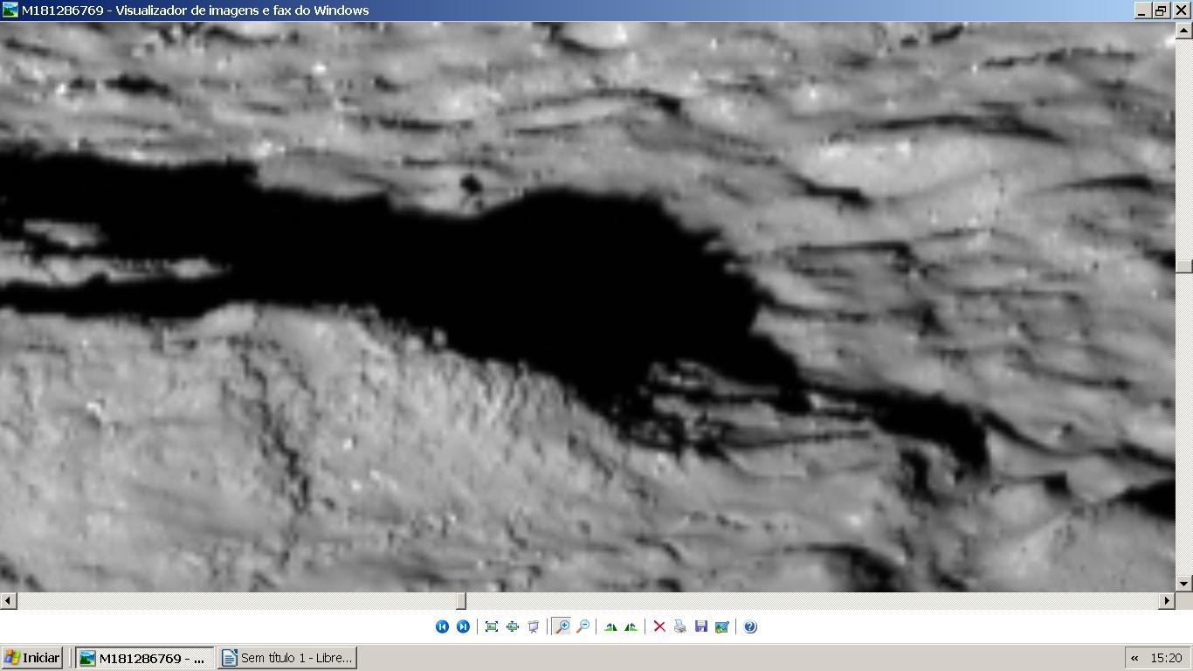
Task: Save a copy with the floppy disk icon
Action: click(x=701, y=626)
